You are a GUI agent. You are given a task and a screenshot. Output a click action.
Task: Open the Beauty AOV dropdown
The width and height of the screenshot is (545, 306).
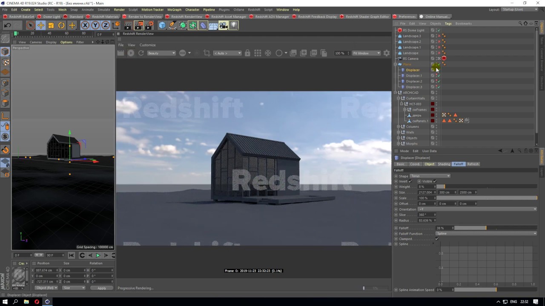[161, 53]
